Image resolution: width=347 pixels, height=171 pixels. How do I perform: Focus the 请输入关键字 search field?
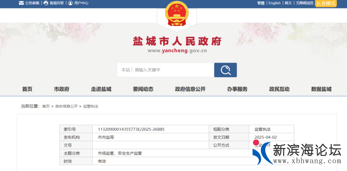172,70
